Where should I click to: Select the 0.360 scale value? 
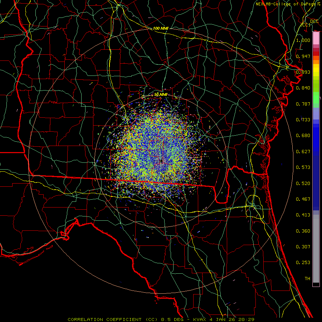coord(303,231)
